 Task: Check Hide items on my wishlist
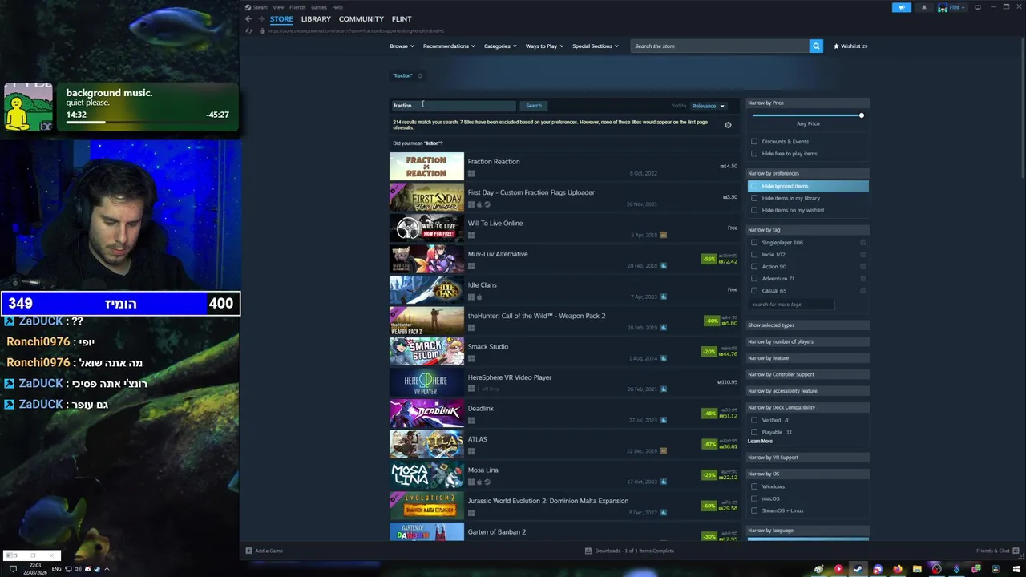(x=754, y=210)
